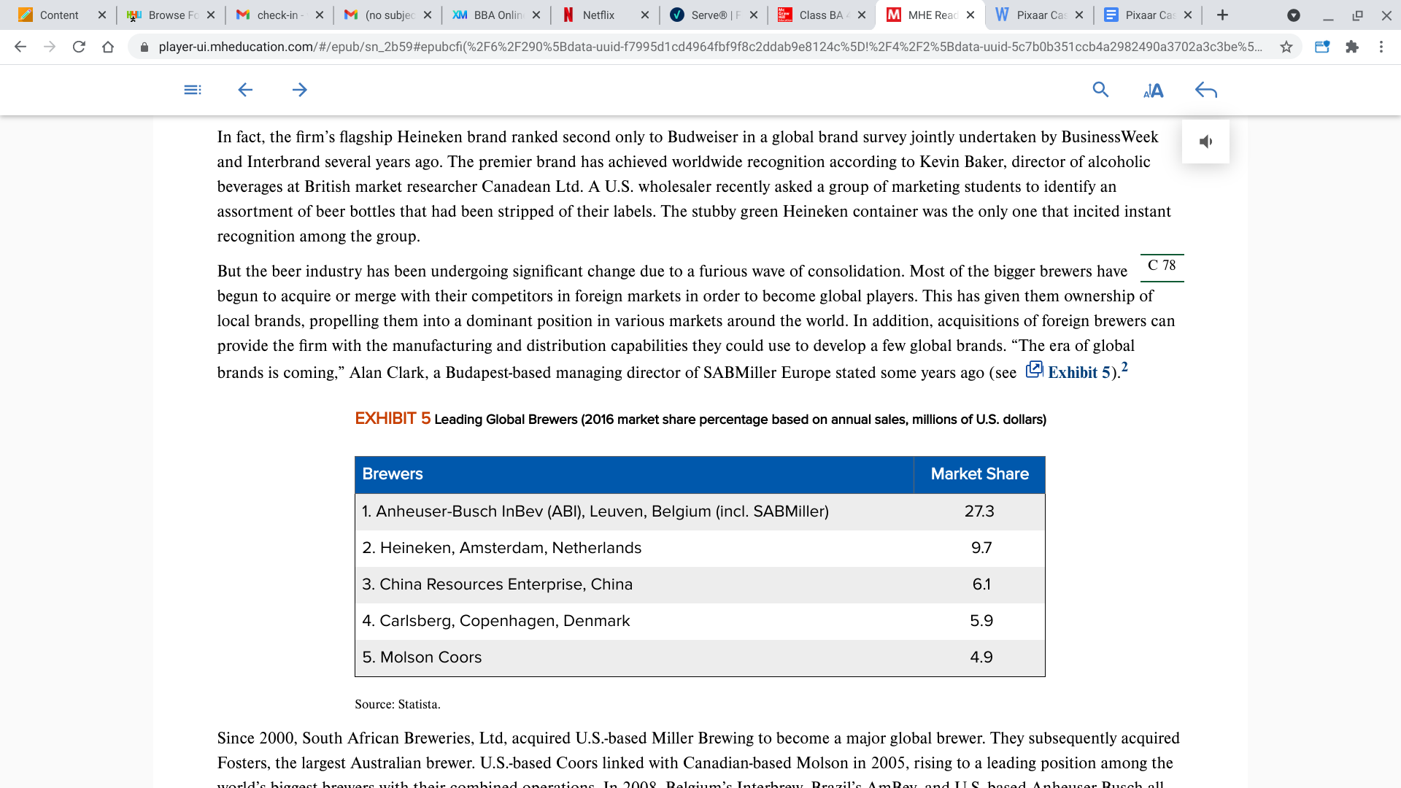This screenshot has width=1401, height=788.
Task: Open the Chrome profile dropdown circle
Action: [x=1294, y=15]
